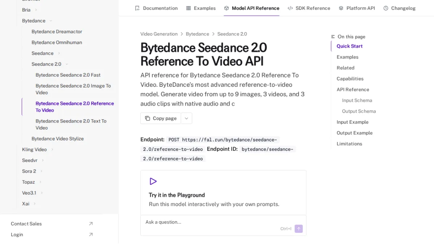
Task: Click the On this page list icon
Action: (333, 37)
